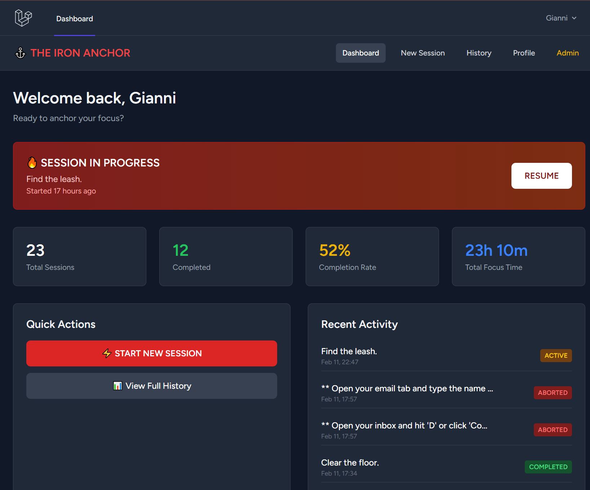The width and height of the screenshot is (590, 490).
Task: Switch to the History tab
Action: 479,53
